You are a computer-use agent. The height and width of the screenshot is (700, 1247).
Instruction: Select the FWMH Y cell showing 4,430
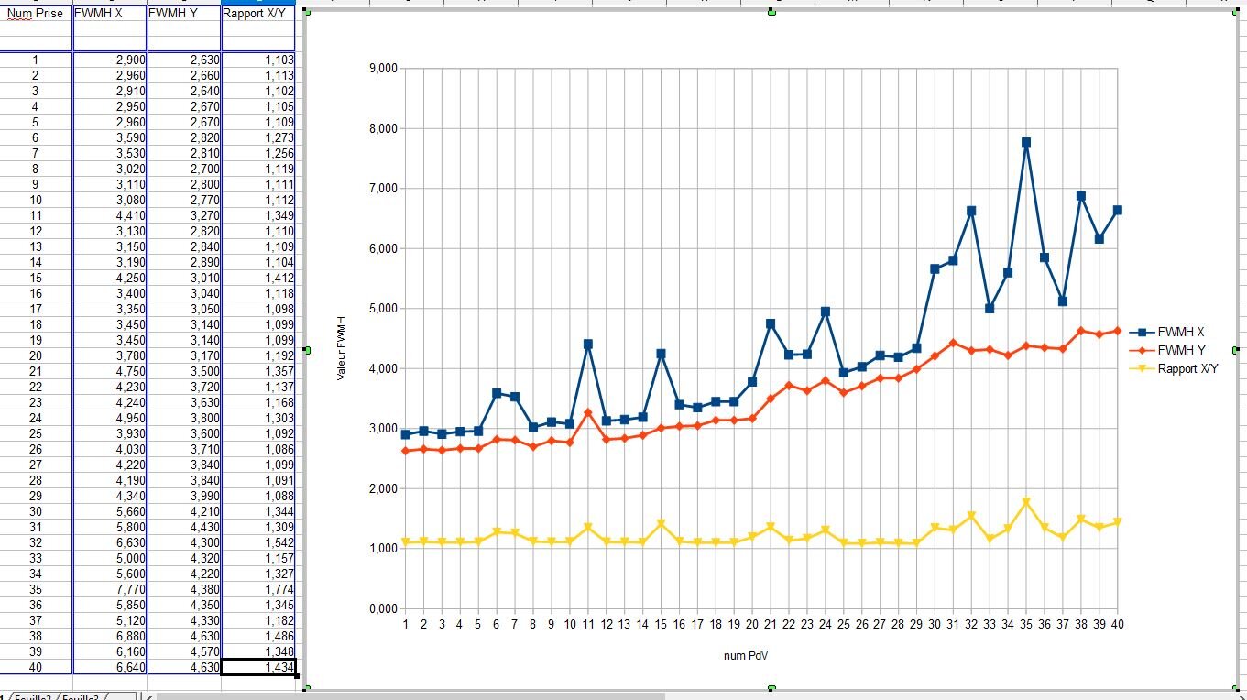pyautogui.click(x=184, y=527)
